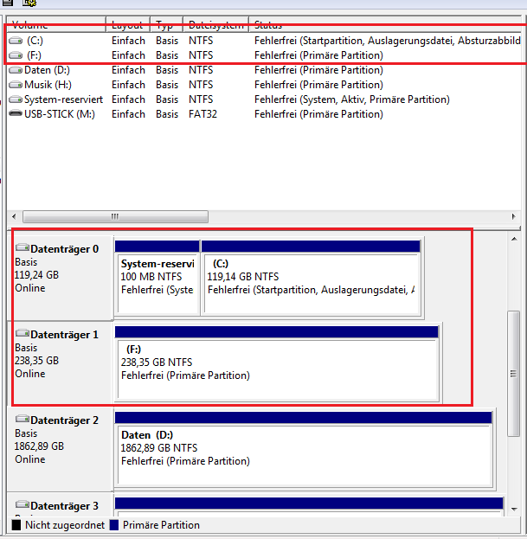Click the 'FAT32' file system cell
The height and width of the screenshot is (539, 527).
click(202, 114)
